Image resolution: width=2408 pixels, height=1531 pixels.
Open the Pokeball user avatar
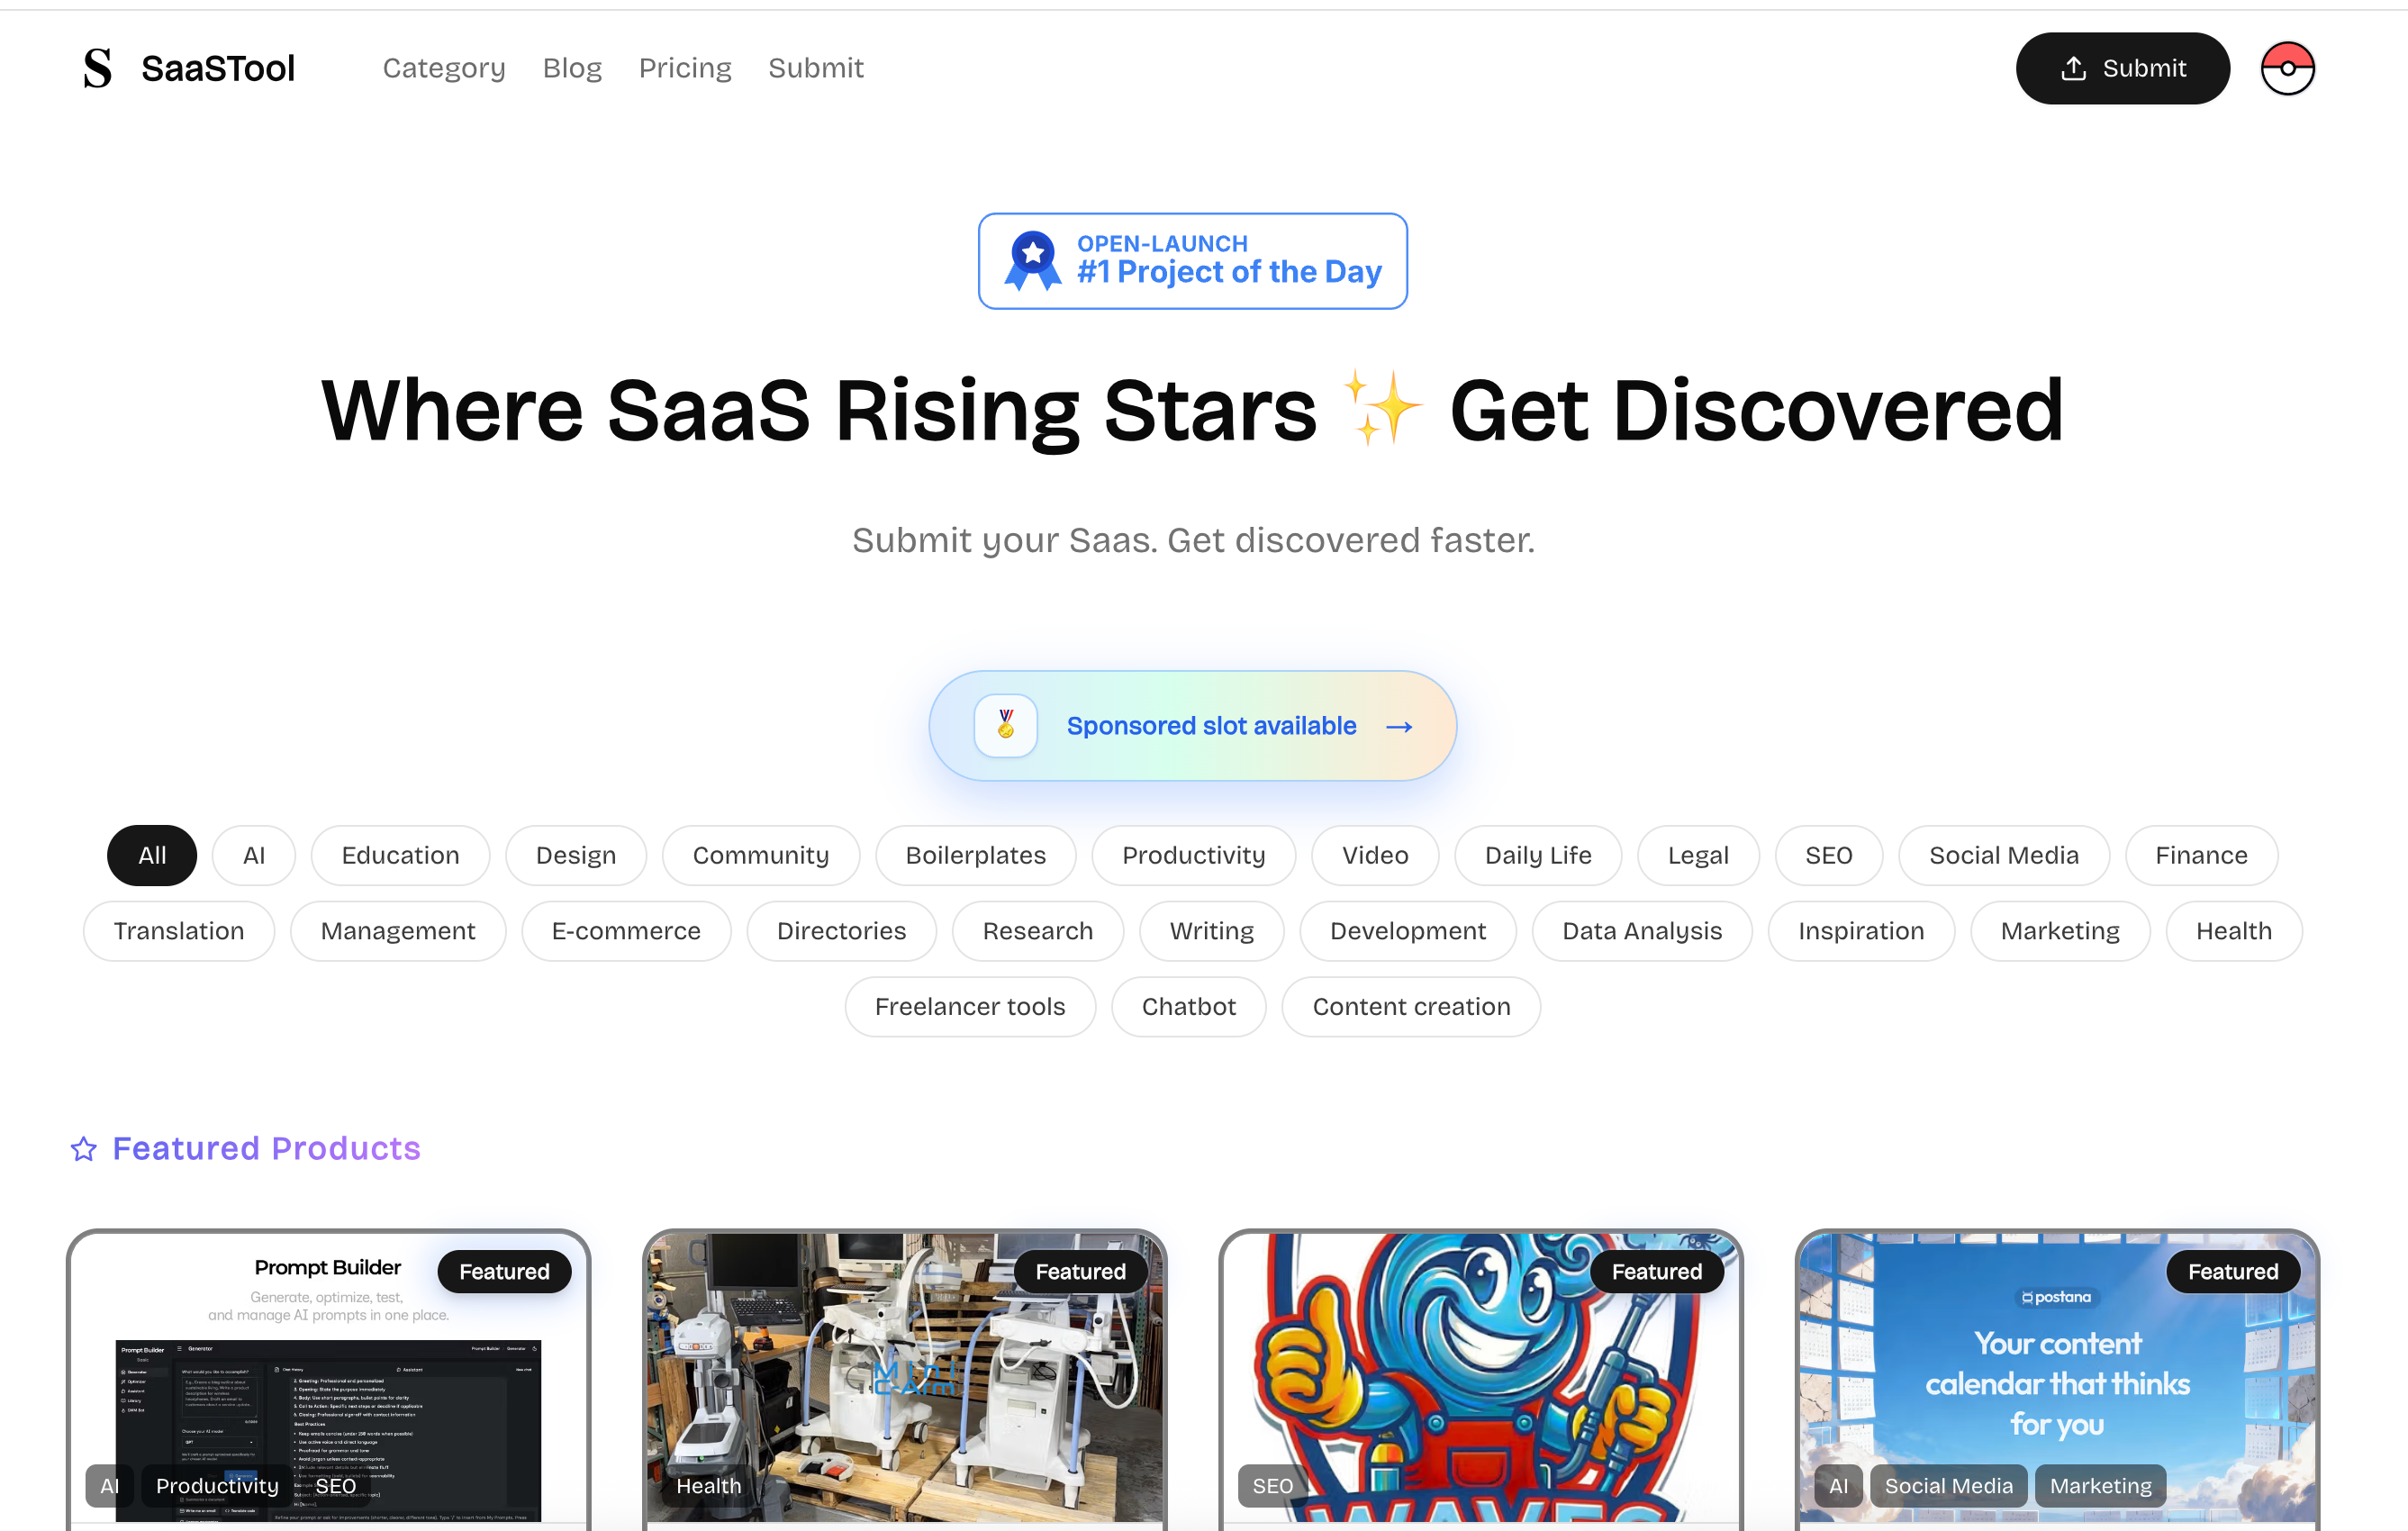coord(2287,68)
